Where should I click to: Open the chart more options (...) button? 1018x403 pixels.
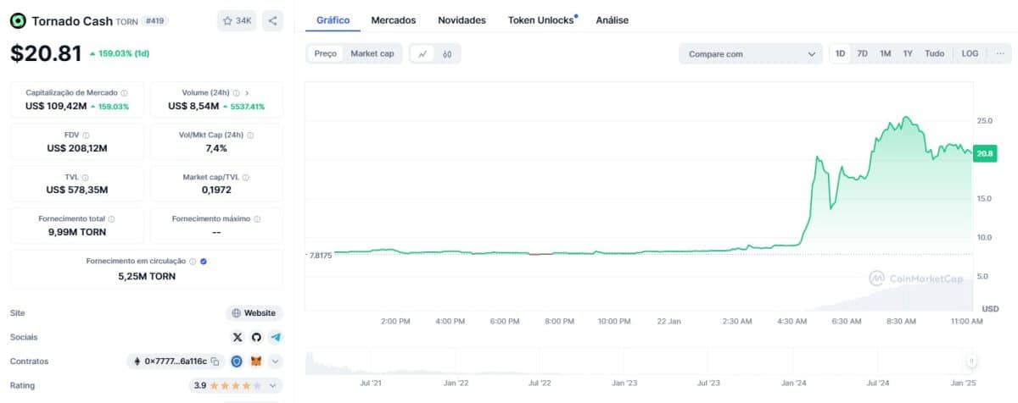point(1000,53)
